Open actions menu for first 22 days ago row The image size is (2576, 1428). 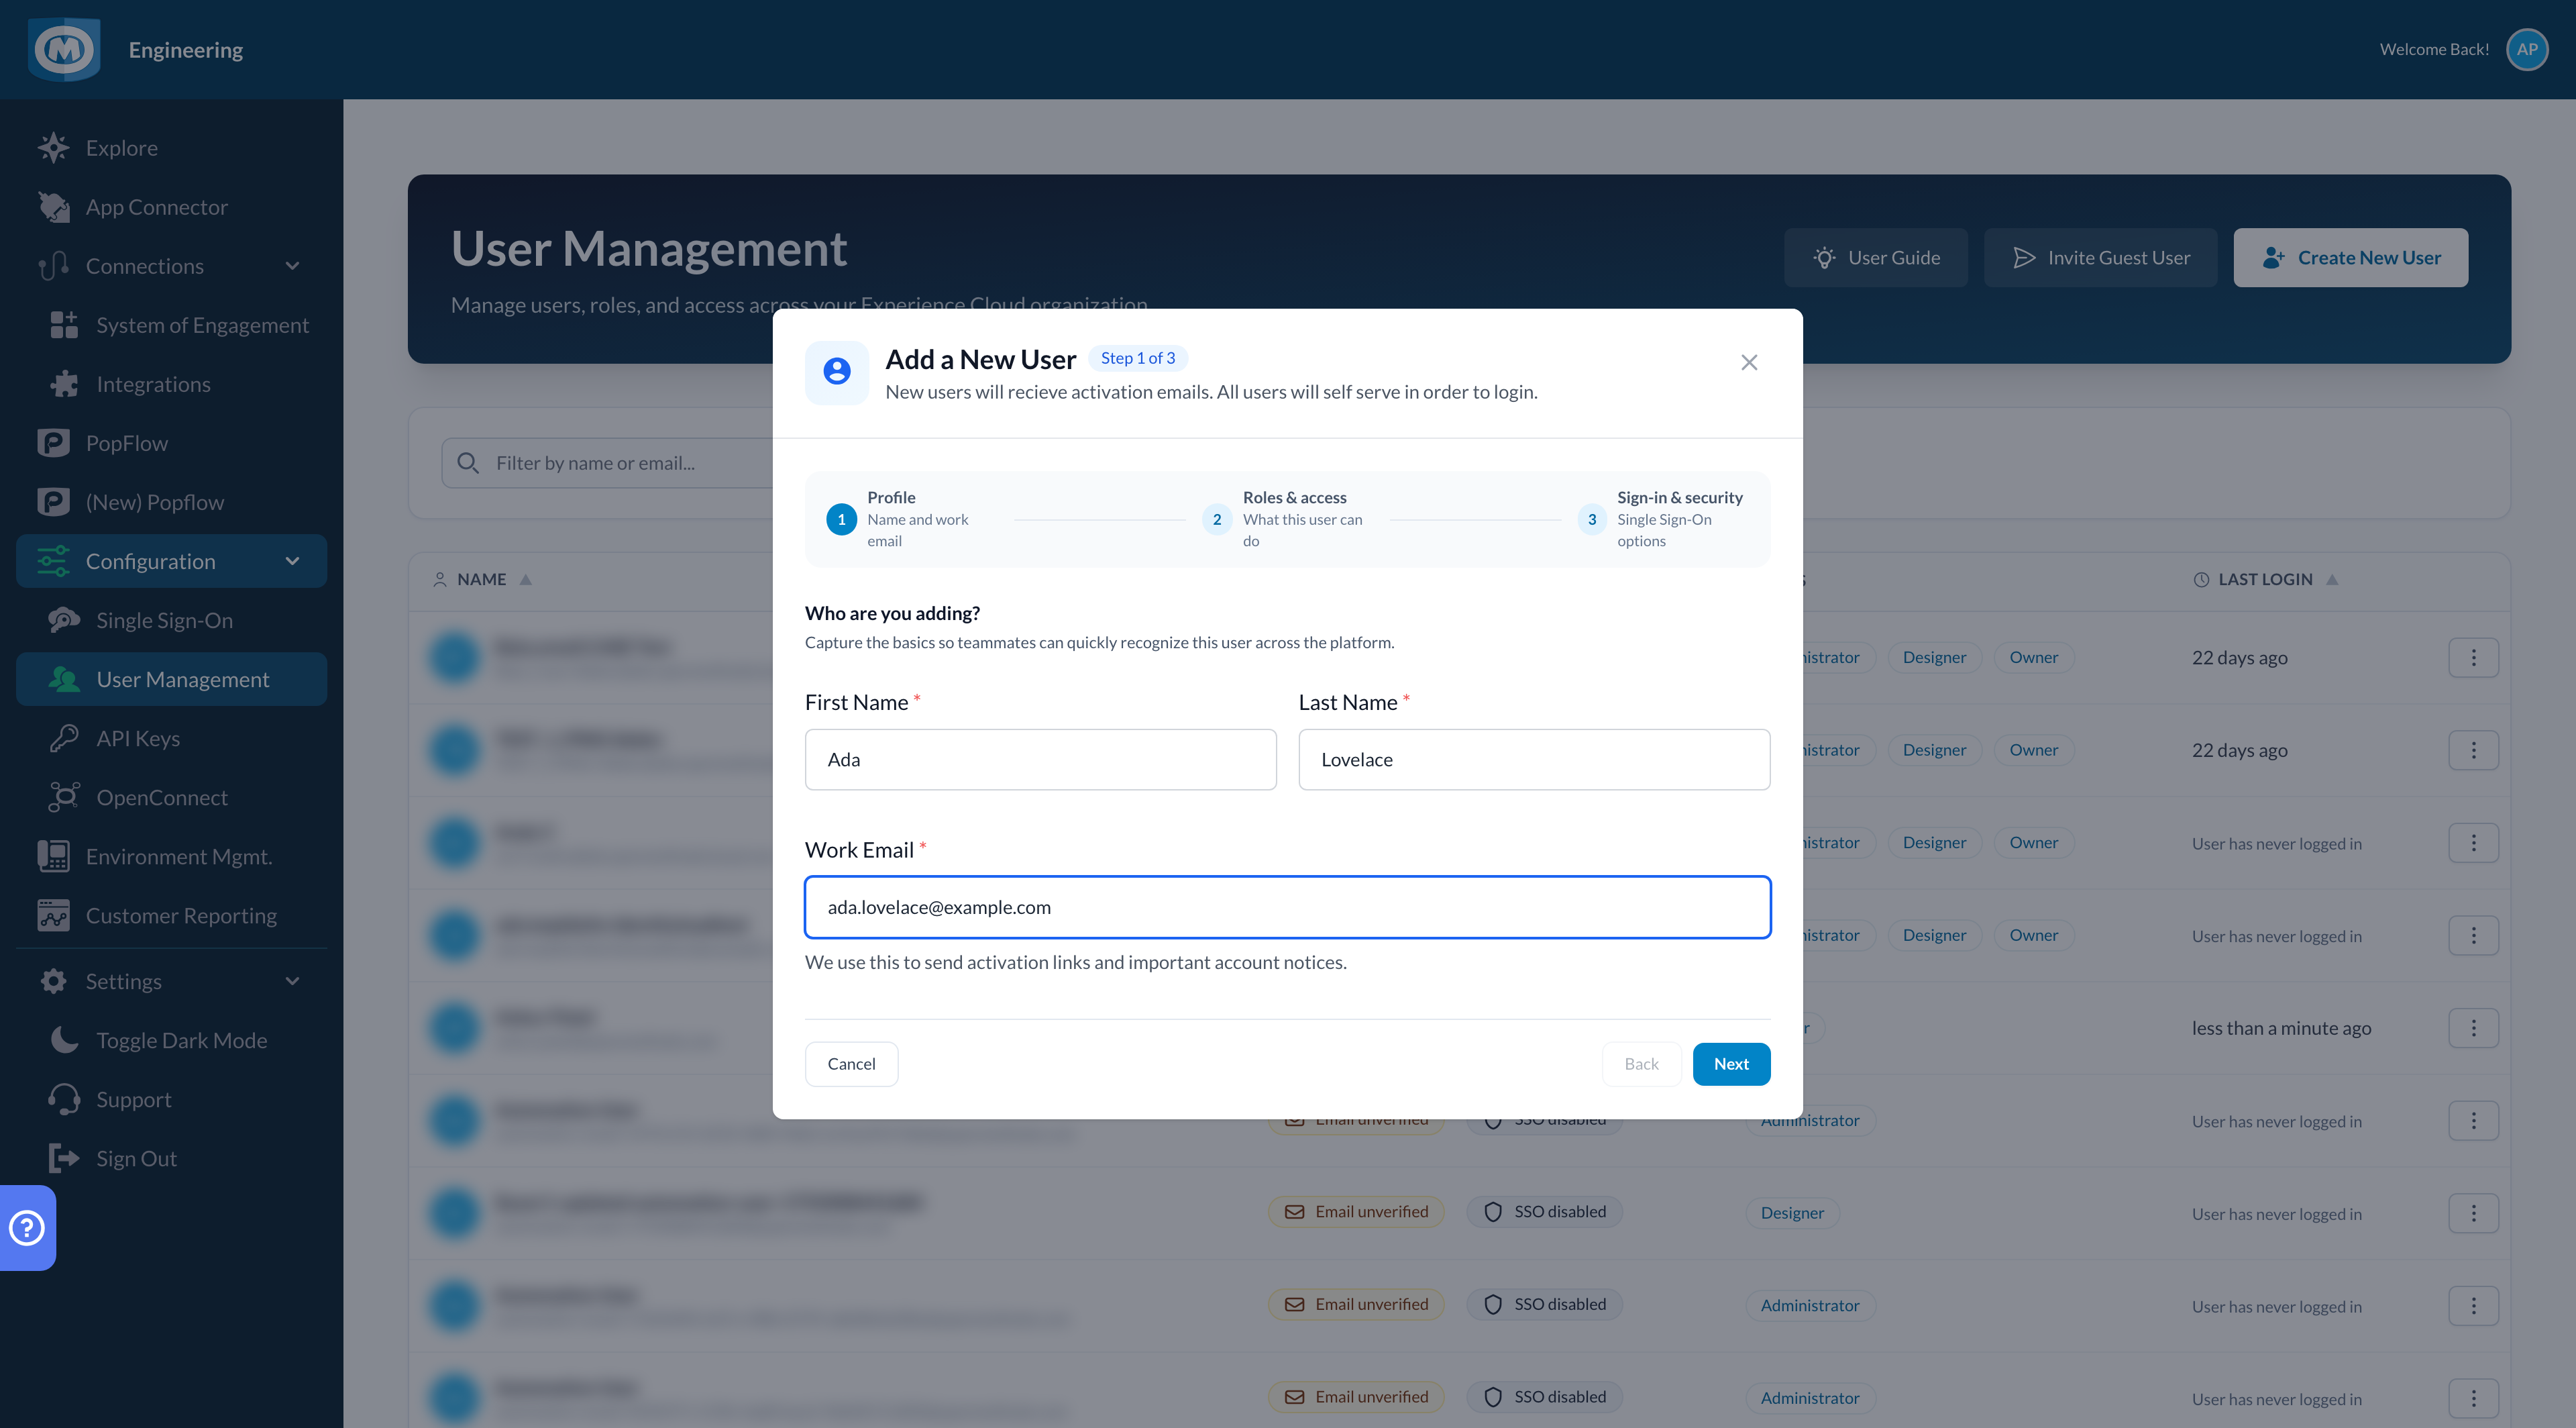click(2474, 658)
